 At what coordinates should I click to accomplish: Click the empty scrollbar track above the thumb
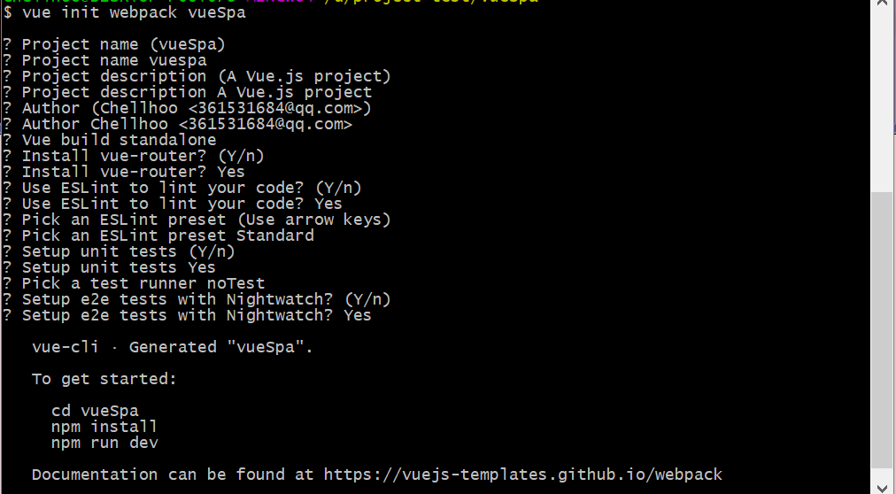881,97
